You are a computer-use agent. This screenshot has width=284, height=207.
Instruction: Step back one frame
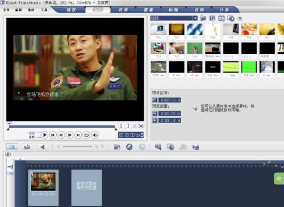[x=61, y=135]
